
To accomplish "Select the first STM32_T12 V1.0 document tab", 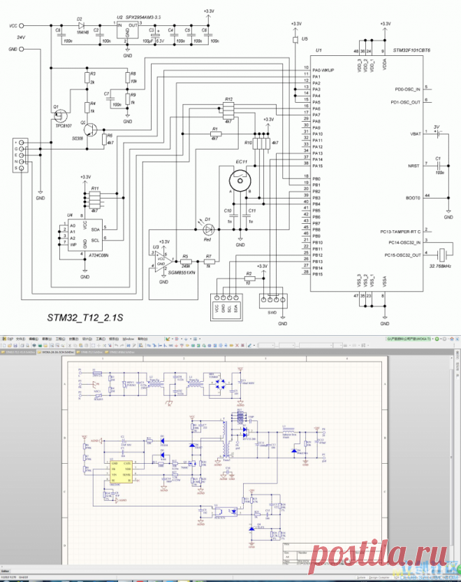I will 19,352.
